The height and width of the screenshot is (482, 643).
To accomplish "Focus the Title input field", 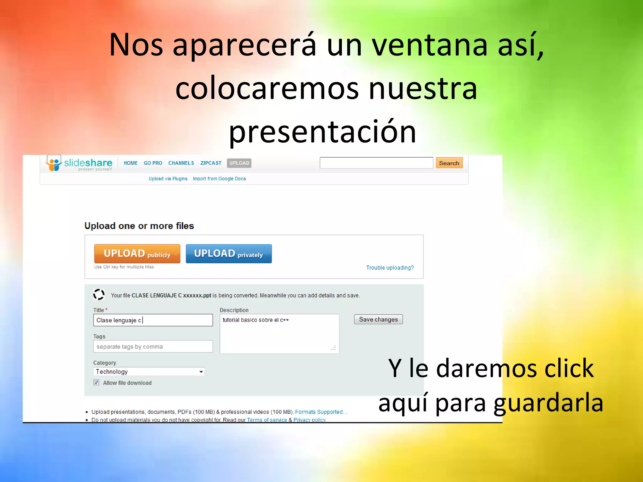I will pos(153,320).
